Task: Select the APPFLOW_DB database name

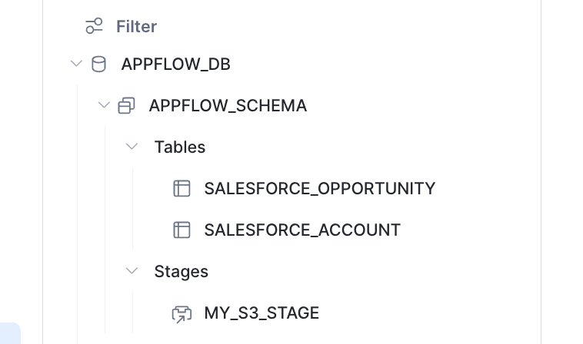Action: [x=176, y=64]
